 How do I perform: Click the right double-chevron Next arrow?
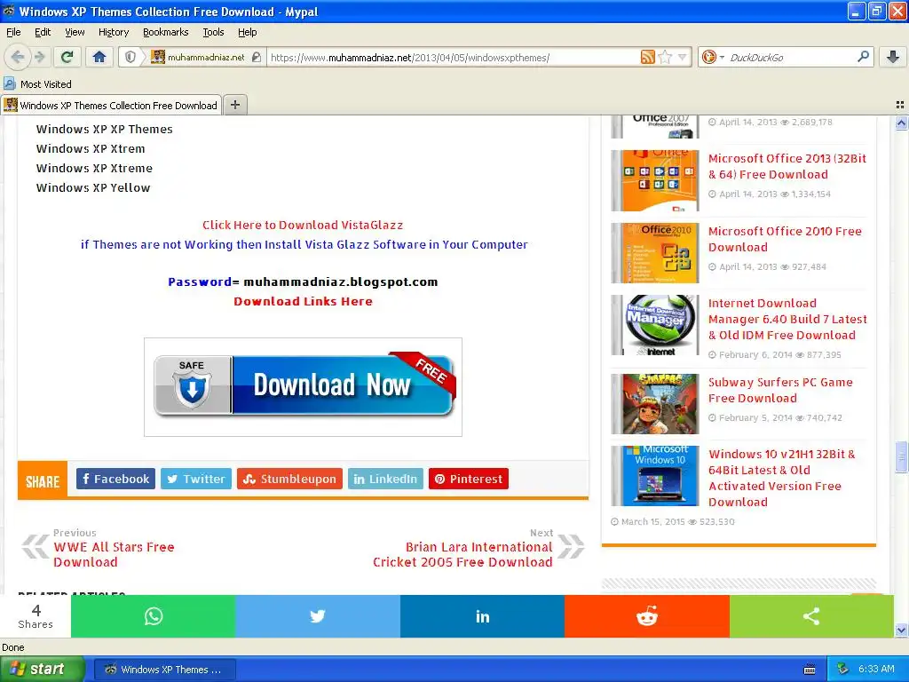[x=571, y=546]
